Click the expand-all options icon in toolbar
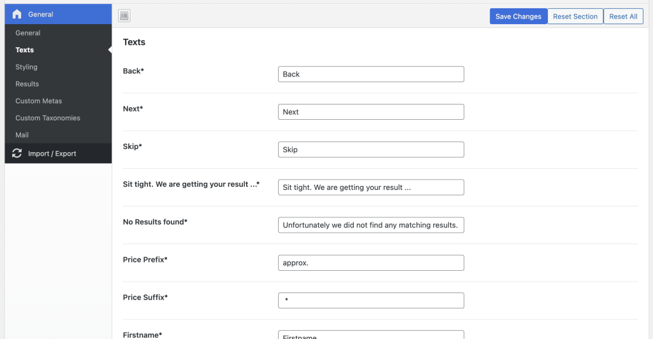 (124, 16)
